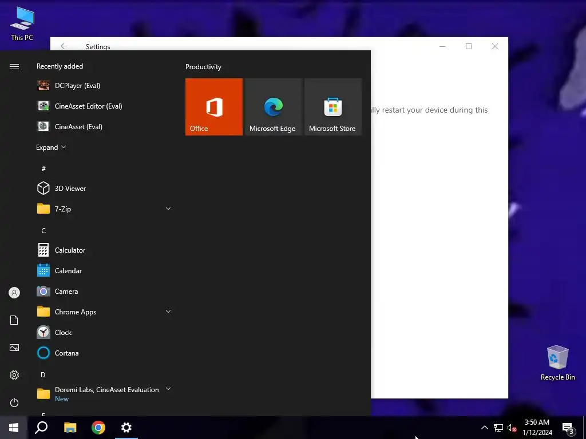The height and width of the screenshot is (439, 586).
Task: Click the 7-Zip folder entry
Action: coord(104,209)
